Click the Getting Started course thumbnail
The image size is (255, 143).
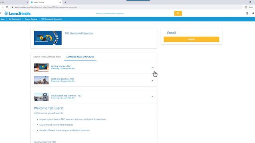click(x=41, y=67)
